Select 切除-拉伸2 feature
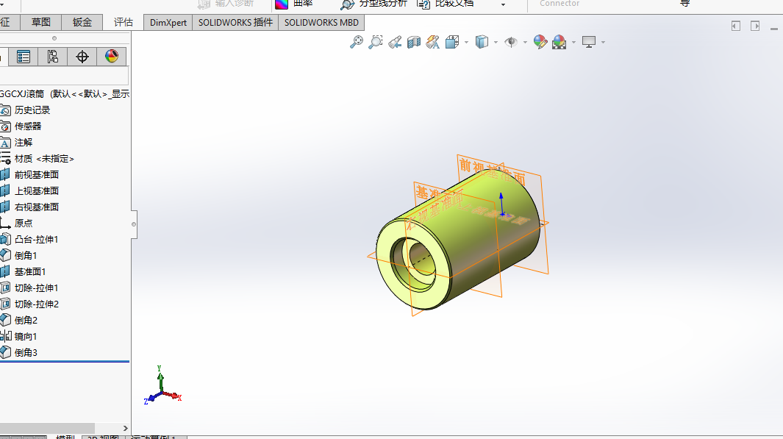Screen dimensions: 783x439 click(x=36, y=304)
